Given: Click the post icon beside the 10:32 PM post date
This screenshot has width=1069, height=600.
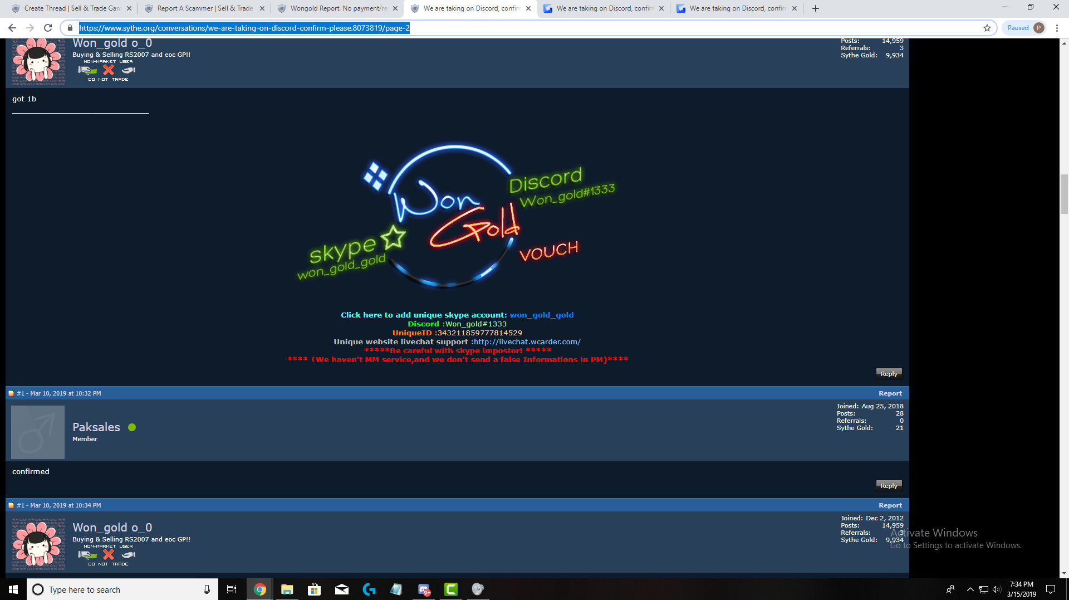Looking at the screenshot, I should [x=11, y=393].
